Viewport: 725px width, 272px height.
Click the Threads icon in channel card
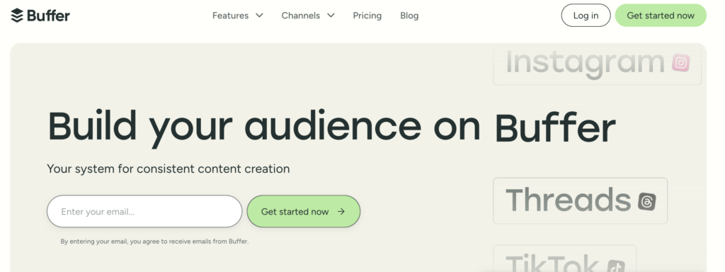[x=647, y=201]
